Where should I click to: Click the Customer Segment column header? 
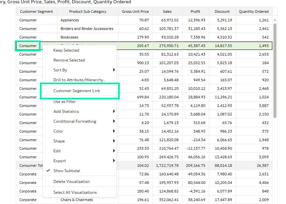(37, 12)
